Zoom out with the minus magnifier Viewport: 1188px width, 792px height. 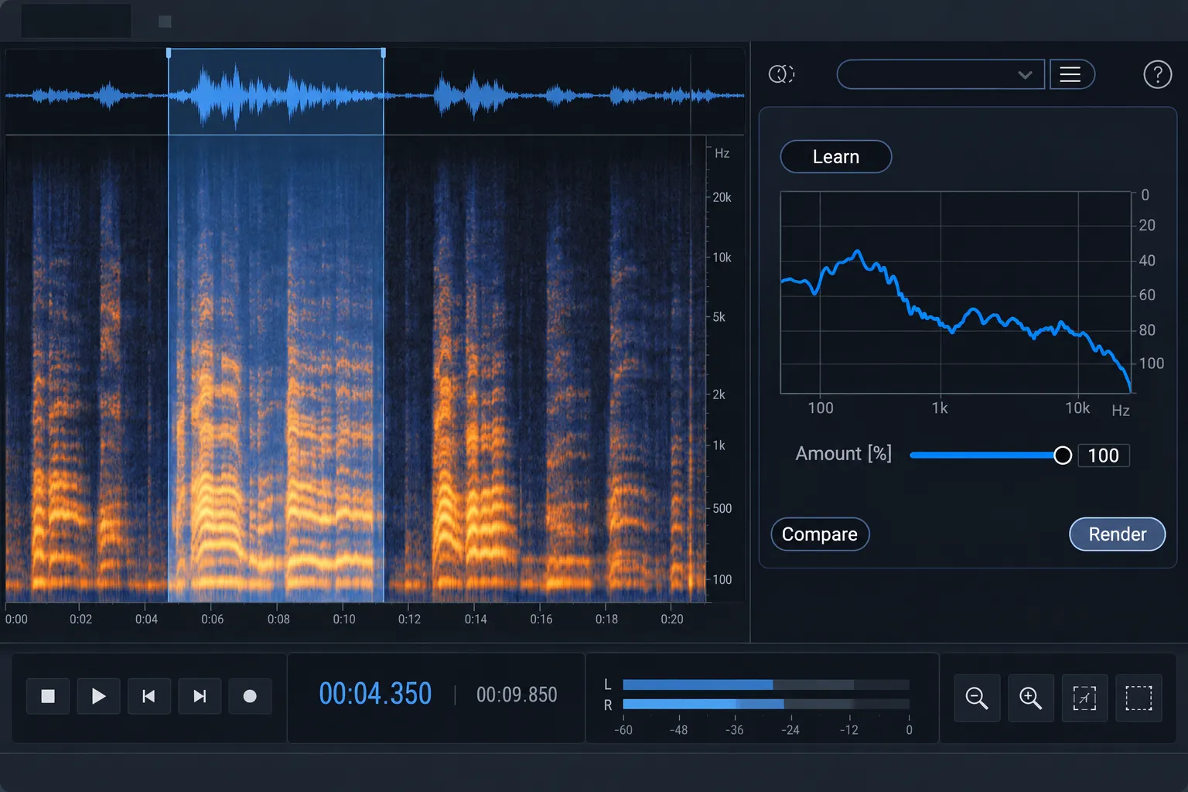[977, 698]
